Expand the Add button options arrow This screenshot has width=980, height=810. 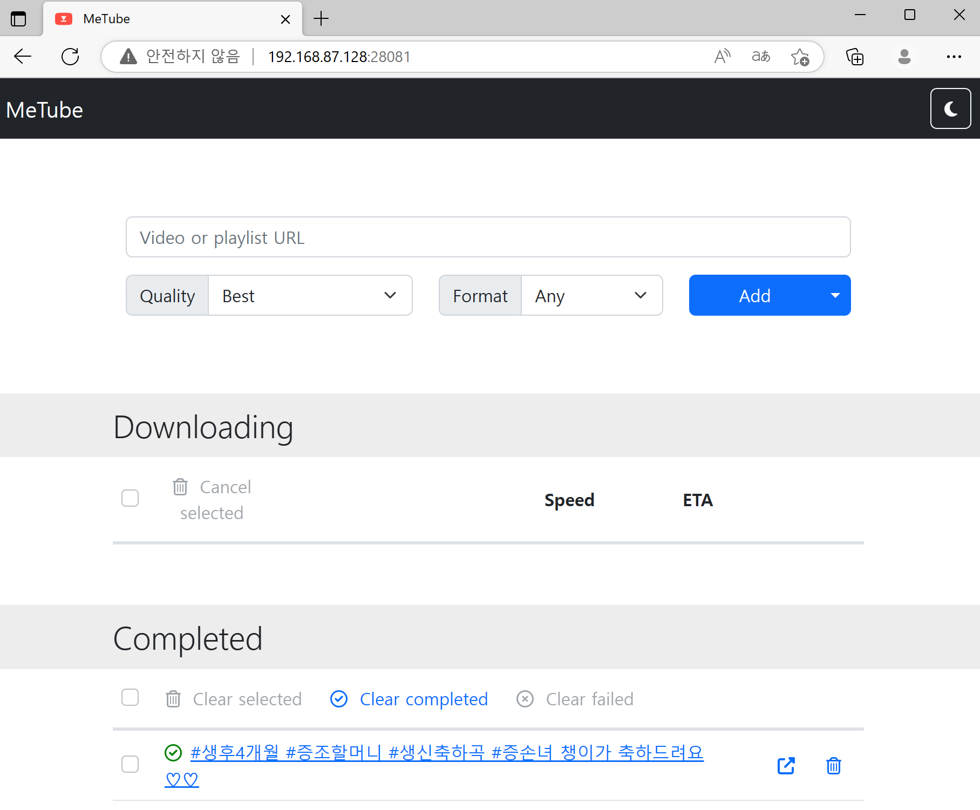835,295
